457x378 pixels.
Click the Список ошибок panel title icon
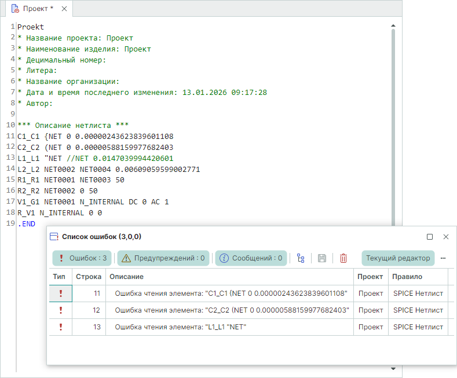54,237
